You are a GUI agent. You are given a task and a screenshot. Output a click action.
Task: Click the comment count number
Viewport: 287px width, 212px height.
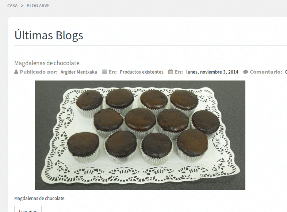pos(286,72)
